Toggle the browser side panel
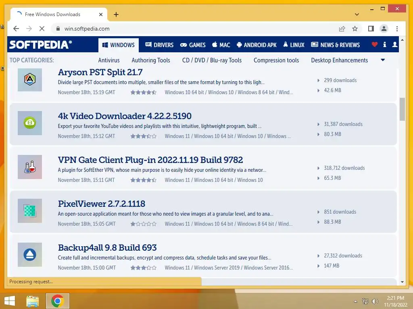Viewport: 413px width, 309px height. pos(371,29)
